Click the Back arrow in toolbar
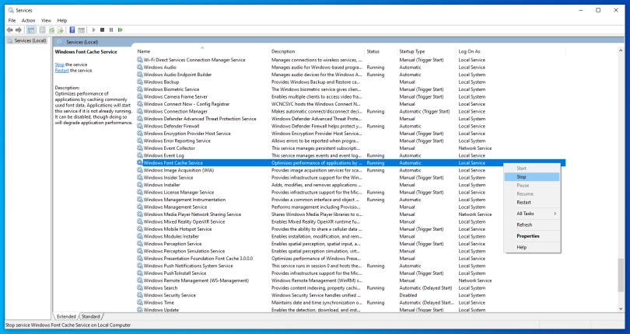Image resolution: width=630 pixels, height=334 pixels. [x=9, y=30]
